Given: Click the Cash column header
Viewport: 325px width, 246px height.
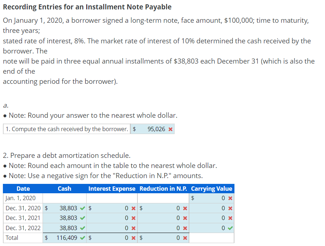Looking at the screenshot, I should (x=64, y=189).
